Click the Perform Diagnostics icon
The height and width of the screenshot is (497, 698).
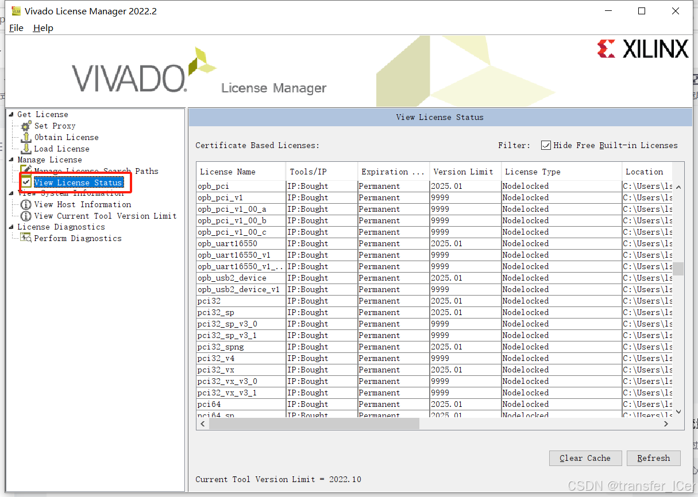pyautogui.click(x=26, y=238)
